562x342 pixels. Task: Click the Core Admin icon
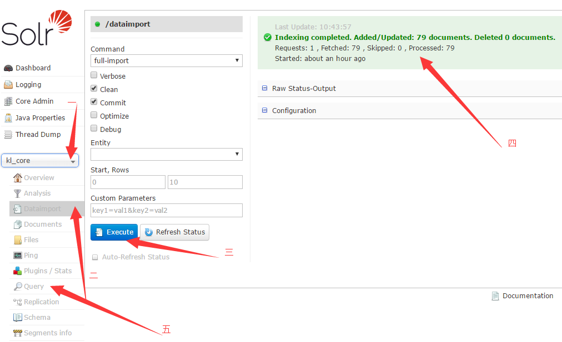(x=8, y=101)
